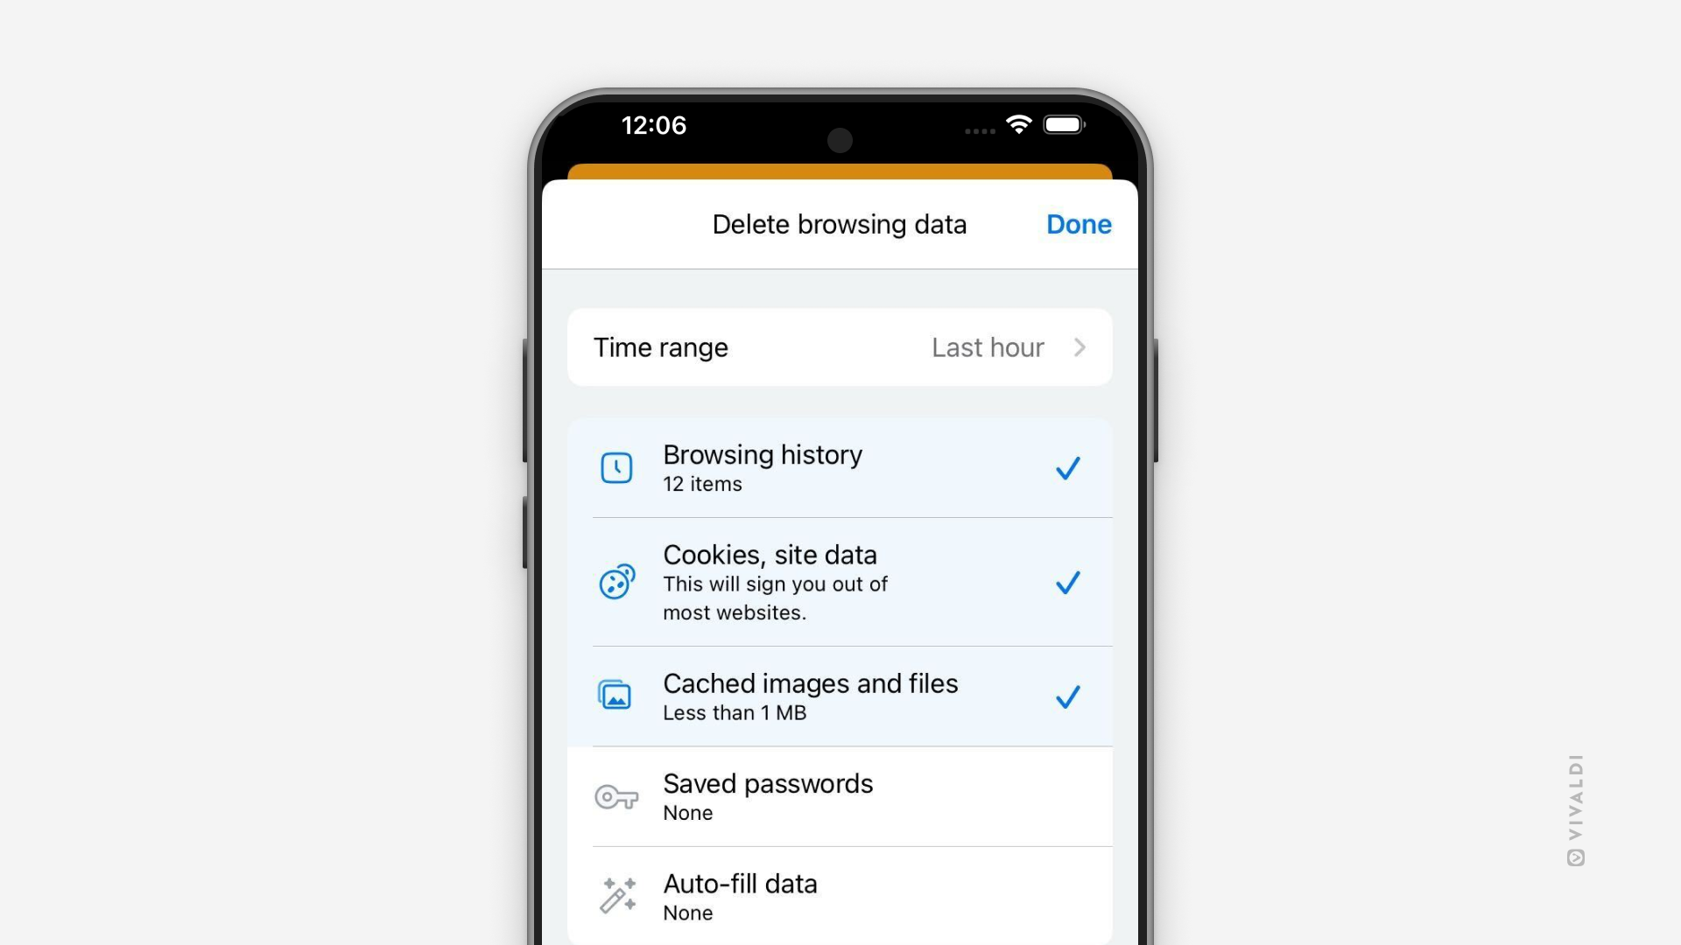Click the auto-fill data icon
The image size is (1681, 945).
click(x=616, y=894)
